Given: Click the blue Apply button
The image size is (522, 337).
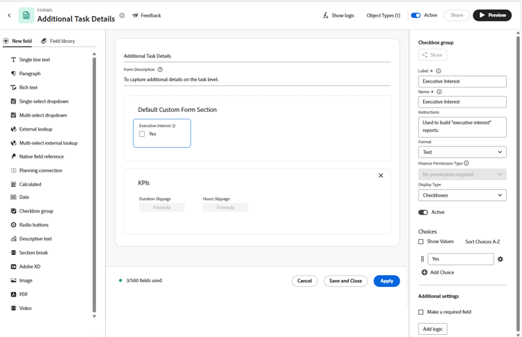Looking at the screenshot, I should (x=386, y=281).
